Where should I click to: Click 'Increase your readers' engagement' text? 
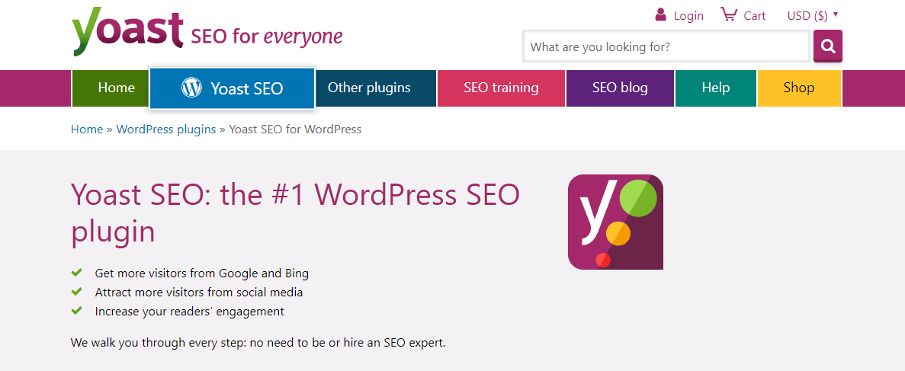190,312
